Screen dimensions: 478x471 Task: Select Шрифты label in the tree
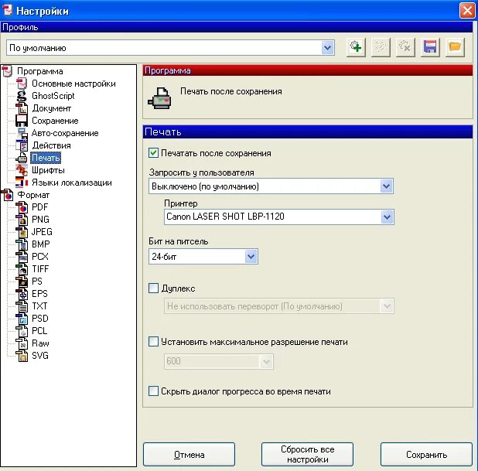48,170
